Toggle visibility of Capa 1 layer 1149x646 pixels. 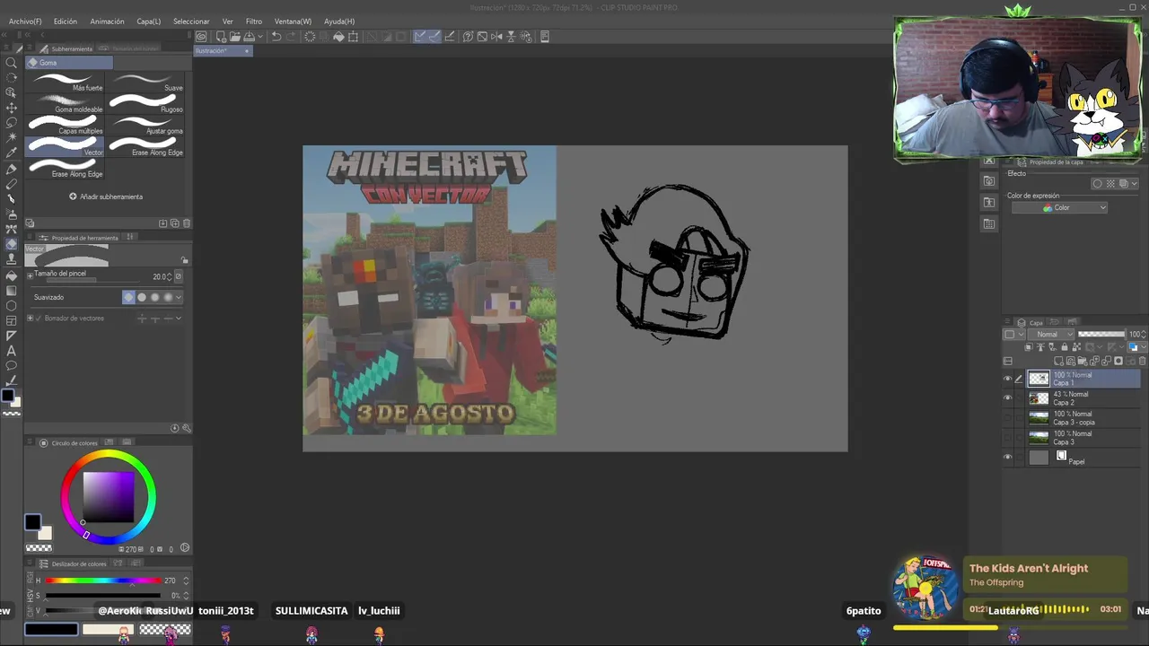[x=1007, y=379]
